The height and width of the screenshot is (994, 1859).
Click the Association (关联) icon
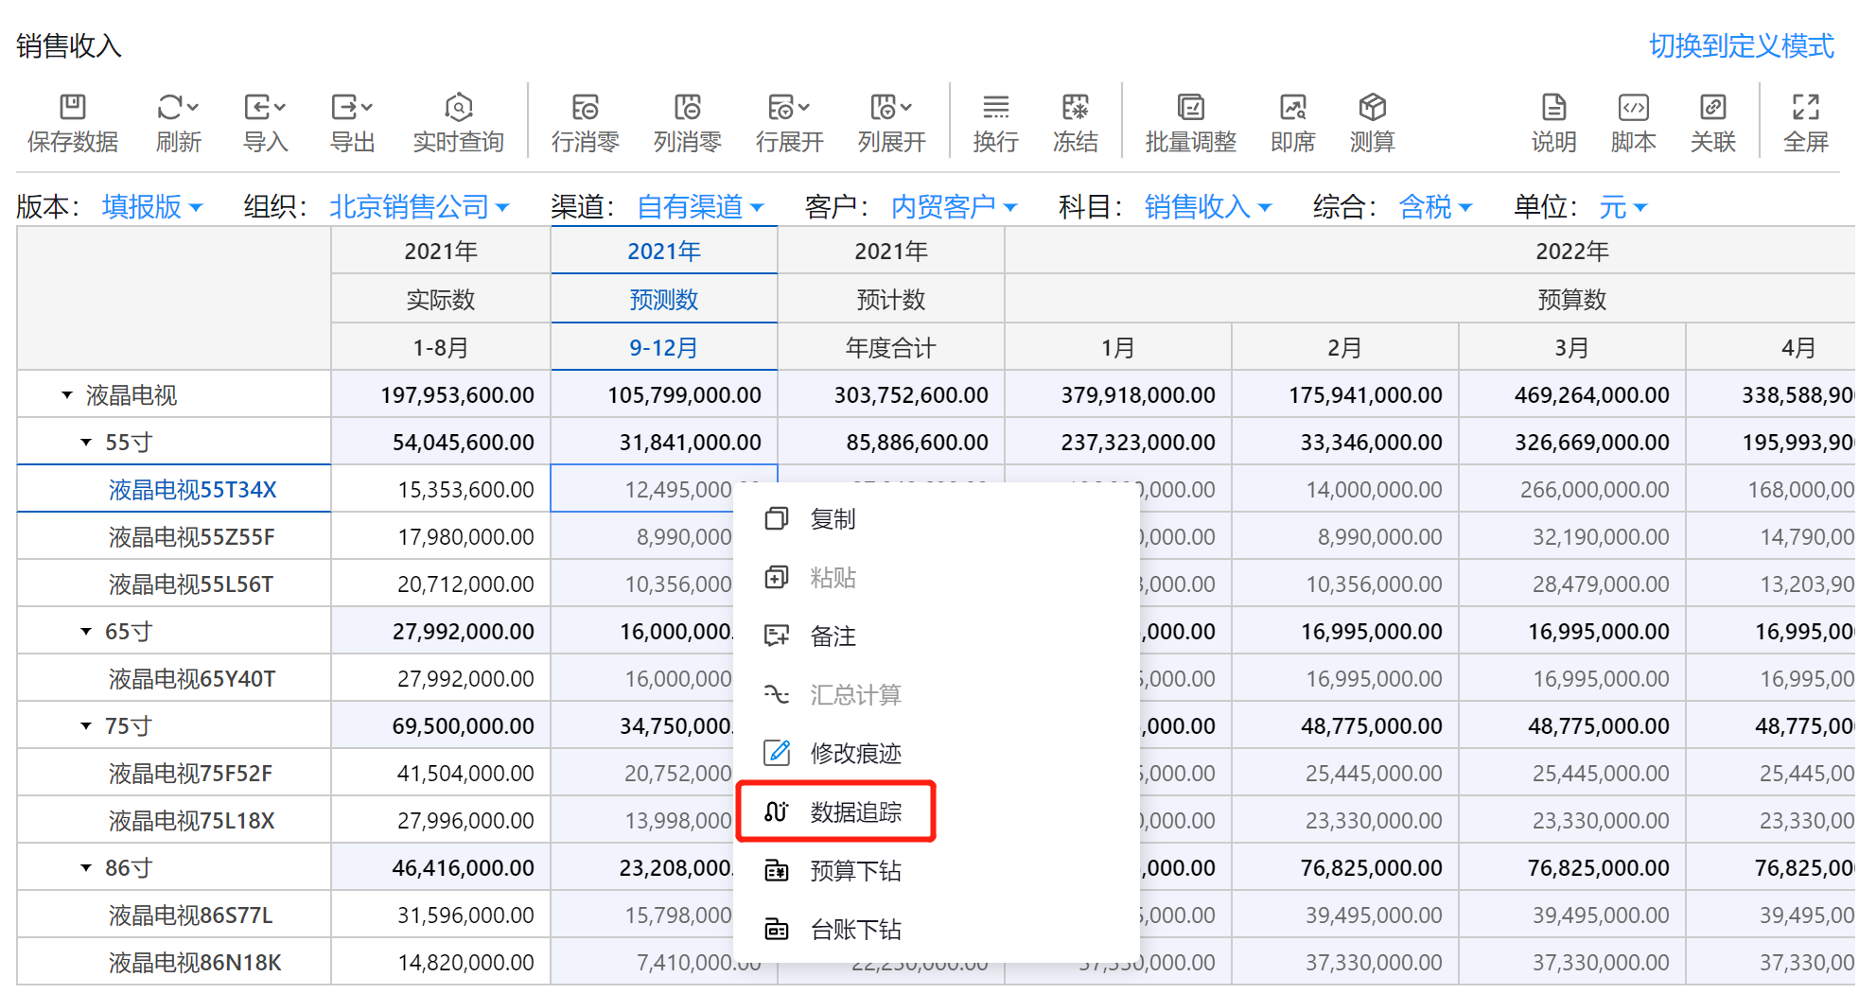1712,108
